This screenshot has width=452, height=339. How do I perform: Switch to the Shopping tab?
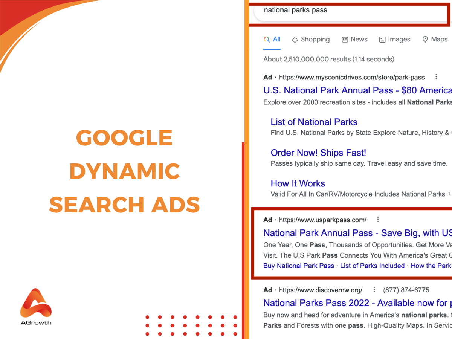(x=315, y=39)
